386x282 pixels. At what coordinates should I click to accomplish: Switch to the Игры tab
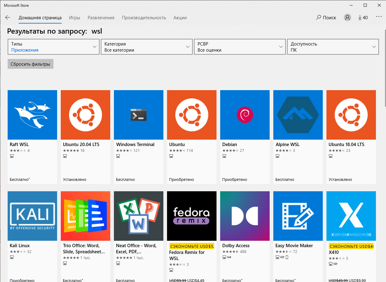75,18
